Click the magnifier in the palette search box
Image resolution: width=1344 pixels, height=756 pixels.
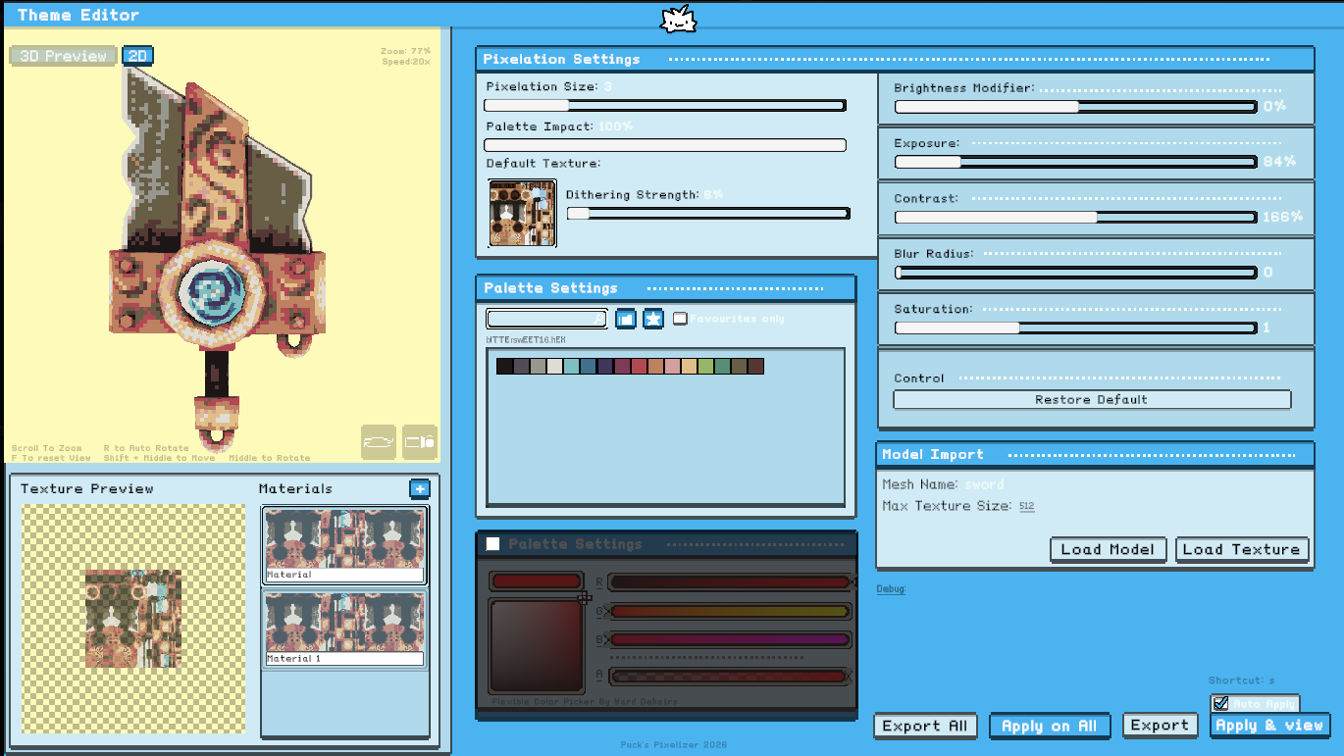click(x=599, y=319)
